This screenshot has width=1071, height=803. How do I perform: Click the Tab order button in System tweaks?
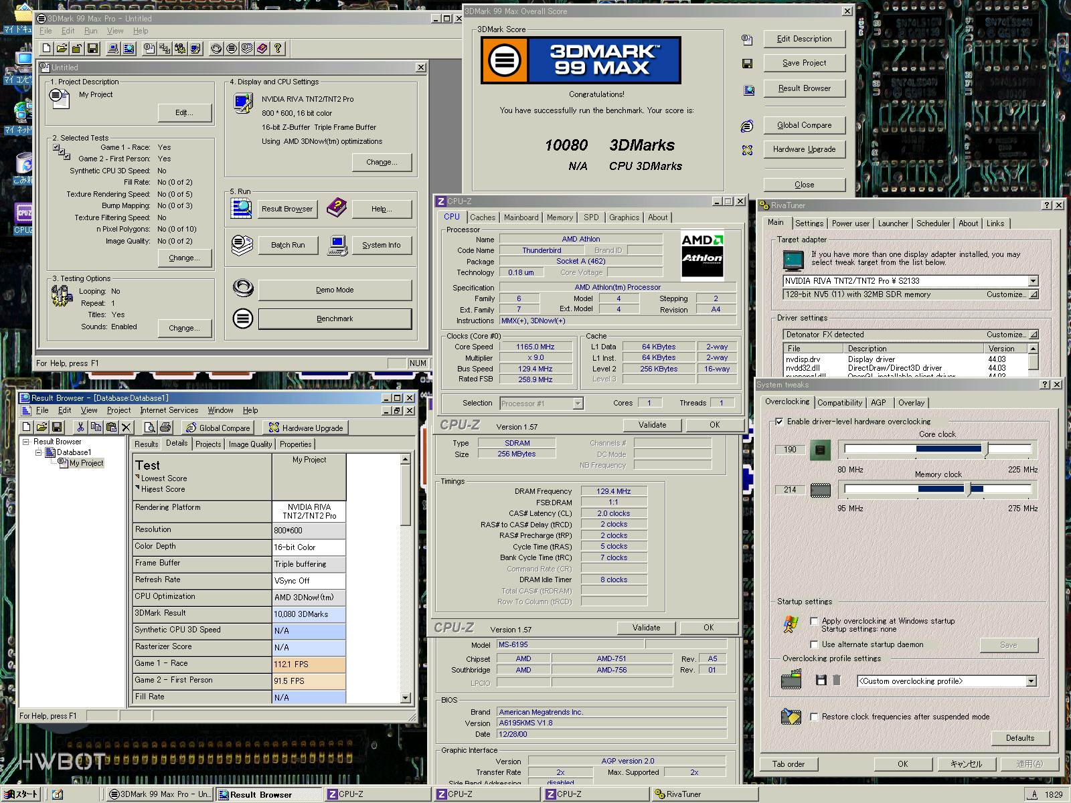pyautogui.click(x=789, y=764)
